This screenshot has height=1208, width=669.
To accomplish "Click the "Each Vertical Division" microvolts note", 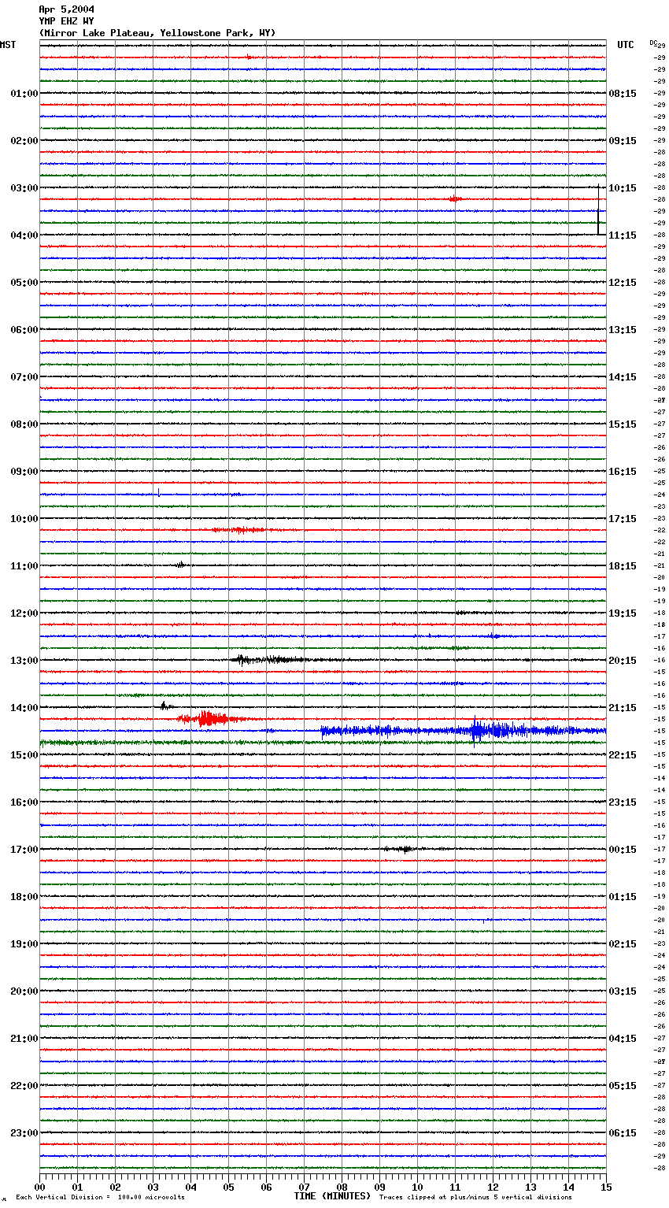I will coord(100,1198).
